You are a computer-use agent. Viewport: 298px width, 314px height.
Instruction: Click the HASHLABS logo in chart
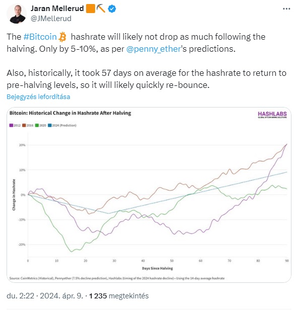coord(272,115)
